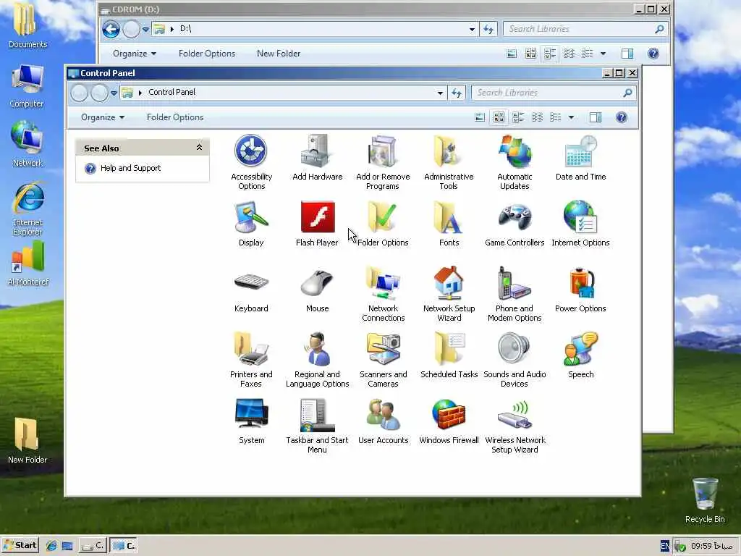Open Date and Time applet
Screen dimensions: 741x556
pos(580,157)
